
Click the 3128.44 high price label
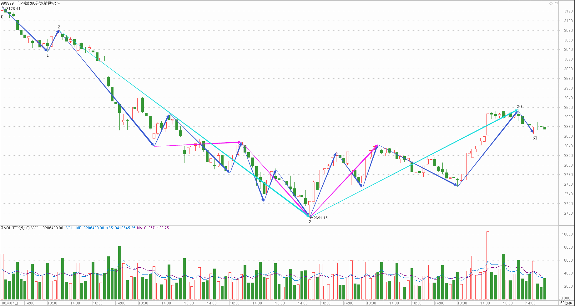point(13,9)
